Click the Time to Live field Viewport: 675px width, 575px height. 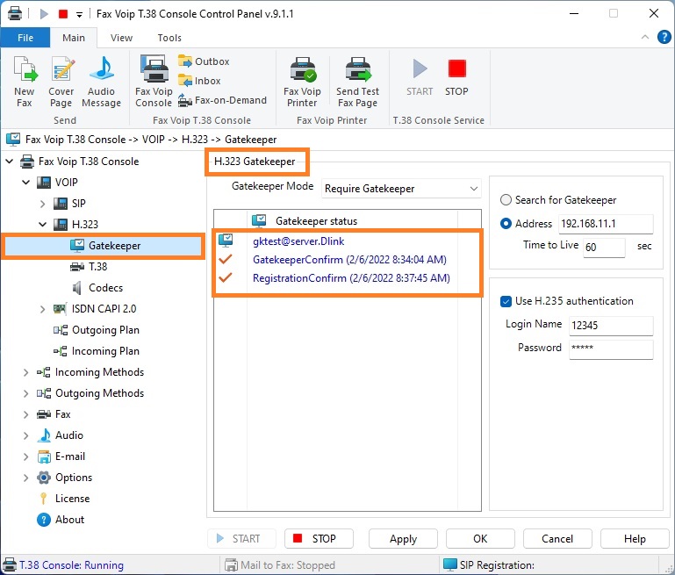coord(604,247)
